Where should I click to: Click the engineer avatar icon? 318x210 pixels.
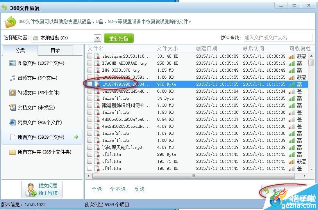point(30,190)
